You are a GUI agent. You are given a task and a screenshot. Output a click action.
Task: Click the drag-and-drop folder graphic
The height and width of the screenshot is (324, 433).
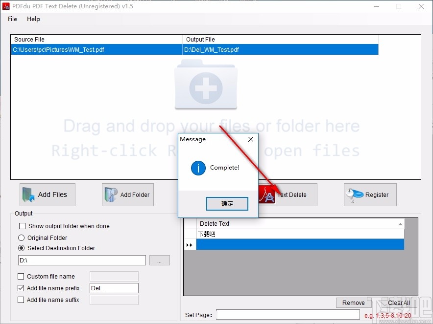tap(206, 86)
